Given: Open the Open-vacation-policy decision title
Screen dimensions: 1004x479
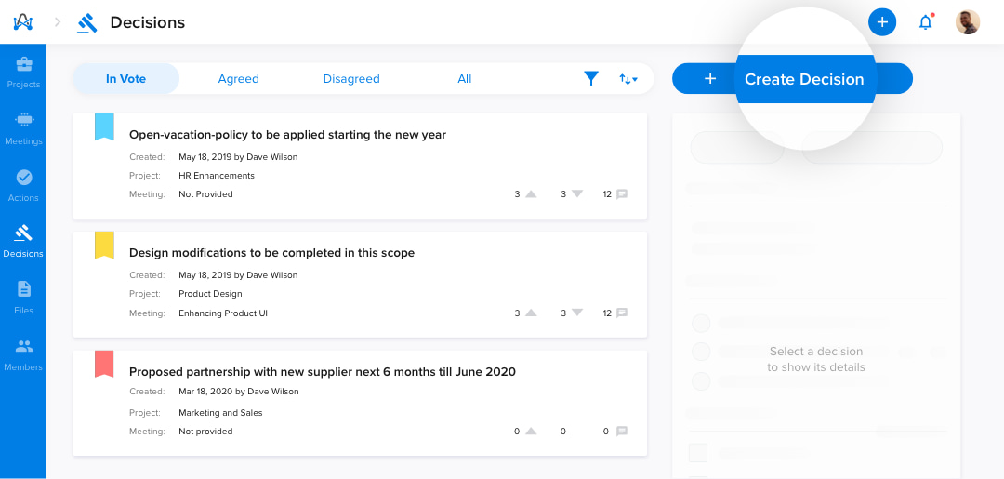Looking at the screenshot, I should click(287, 135).
